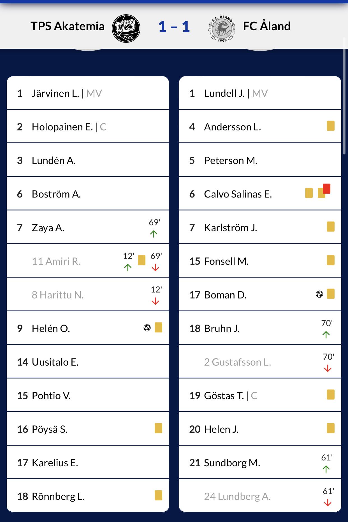Open FC Åland team name link
The height and width of the screenshot is (522, 348).
266,26
